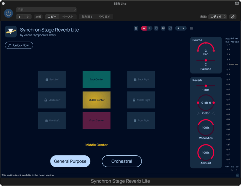Click the link chain icon

(x=233, y=17)
